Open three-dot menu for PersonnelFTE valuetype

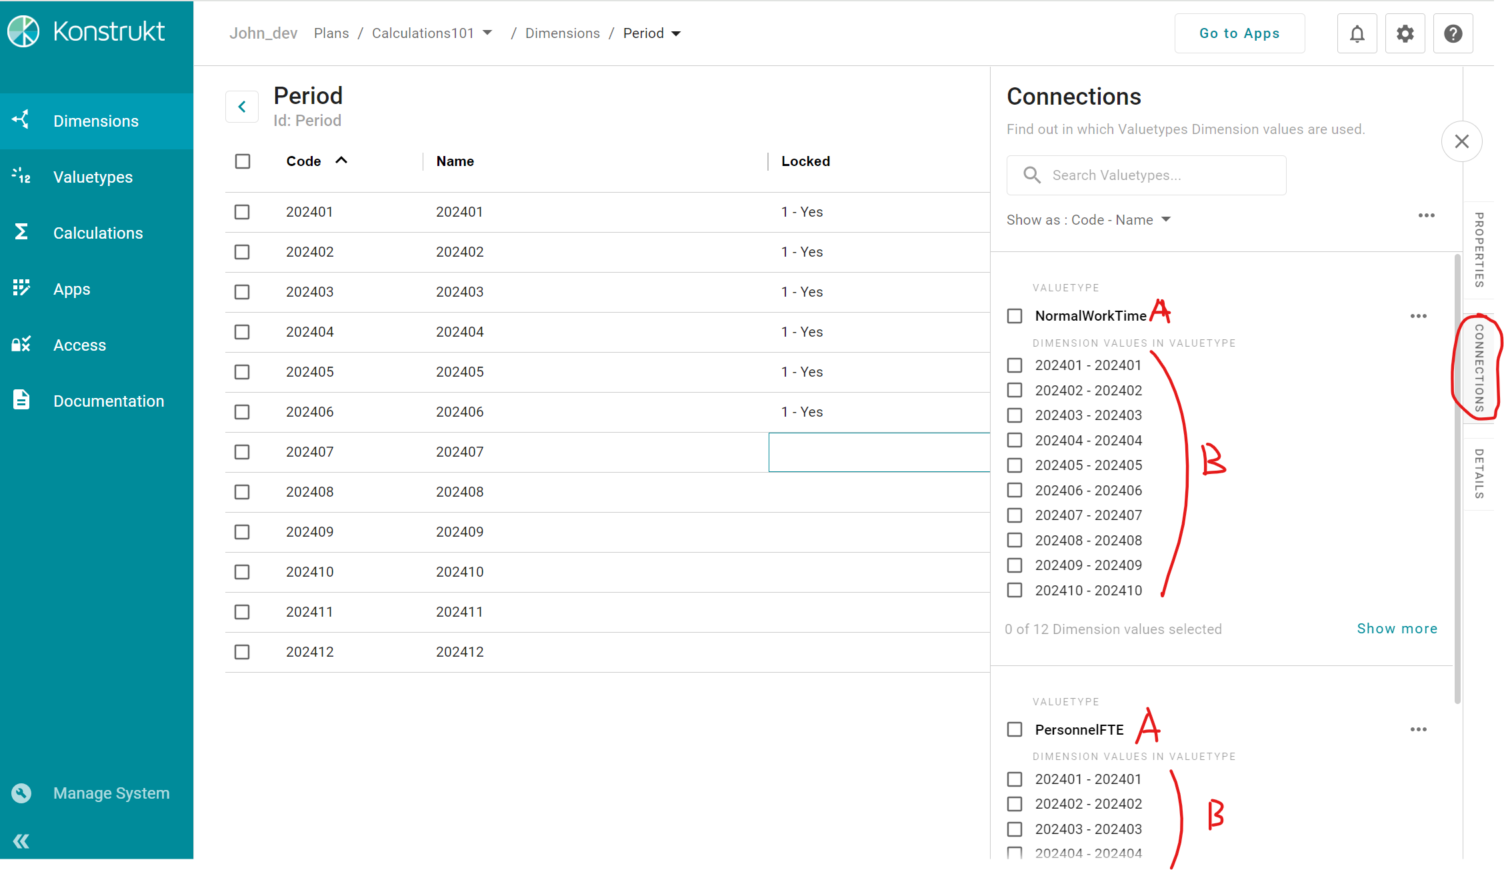click(1418, 729)
